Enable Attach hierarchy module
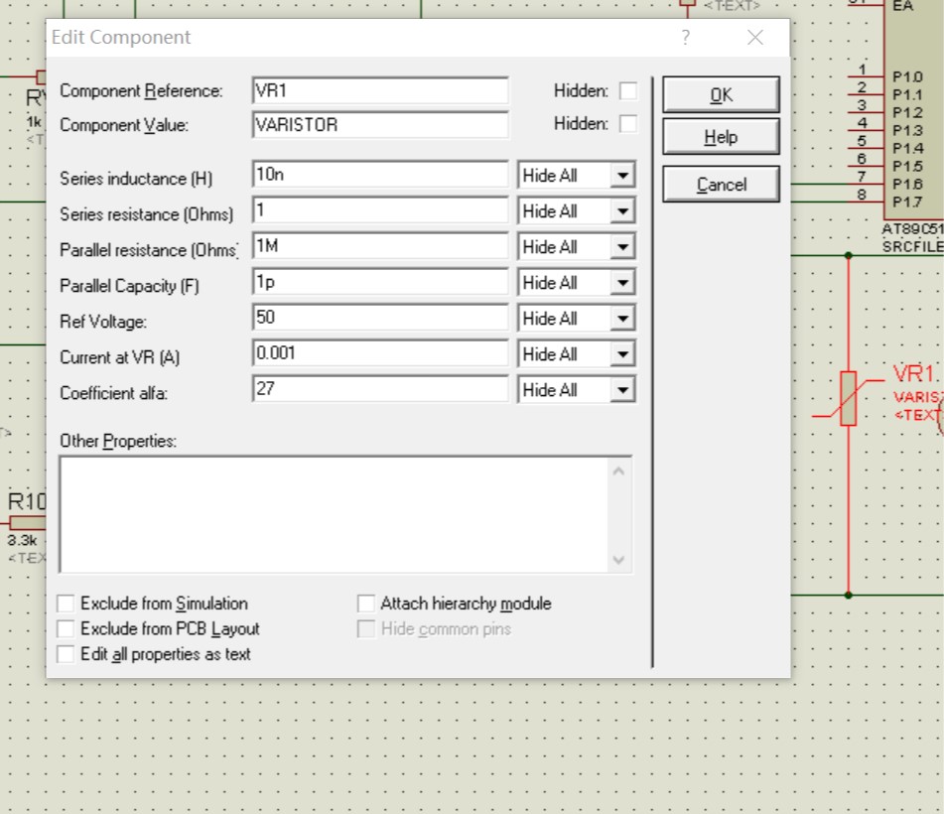Screen dimensions: 944x814 pyautogui.click(x=366, y=604)
